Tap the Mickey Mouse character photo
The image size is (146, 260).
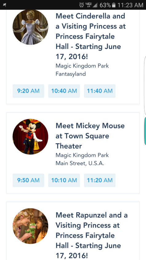pyautogui.click(x=30, y=137)
